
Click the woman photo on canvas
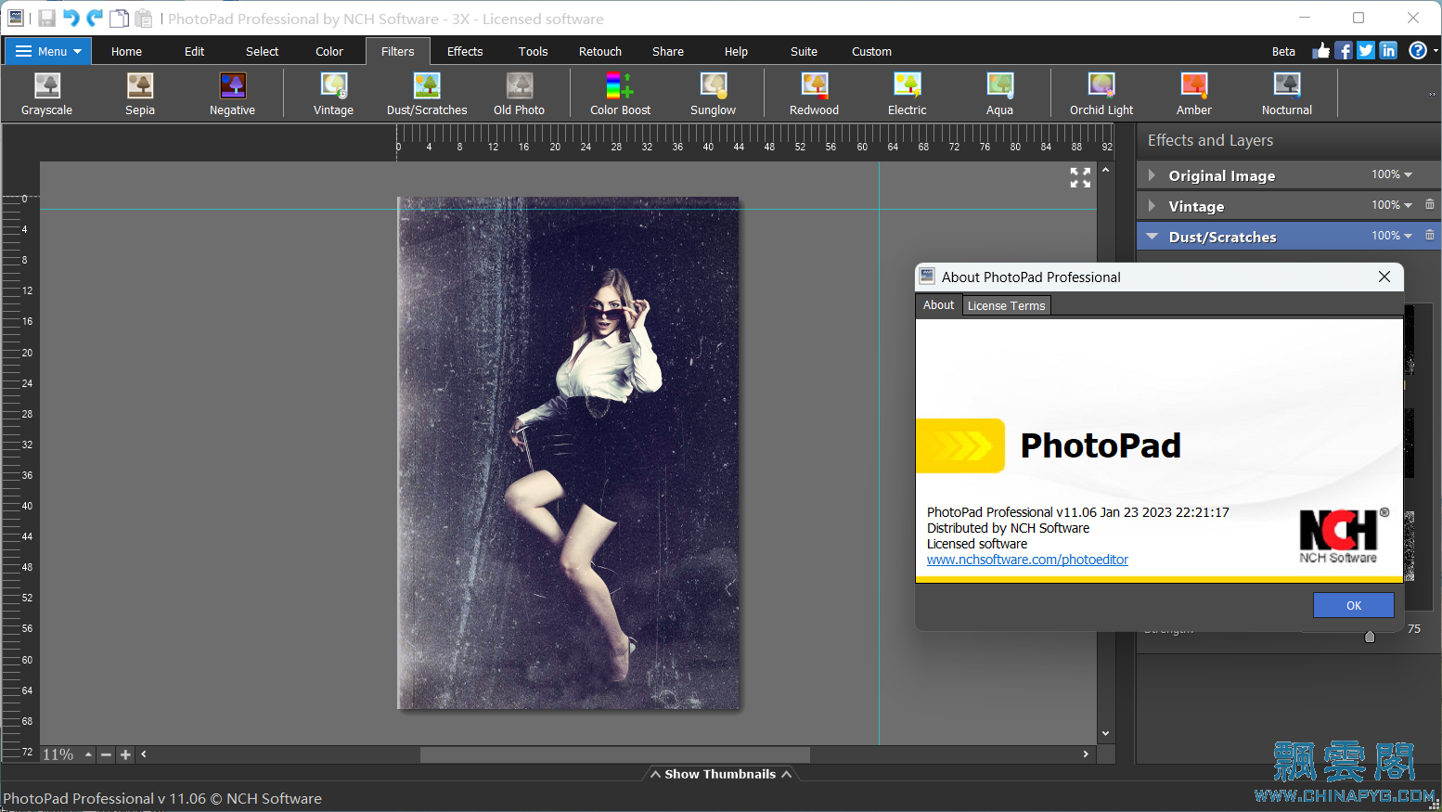point(569,453)
